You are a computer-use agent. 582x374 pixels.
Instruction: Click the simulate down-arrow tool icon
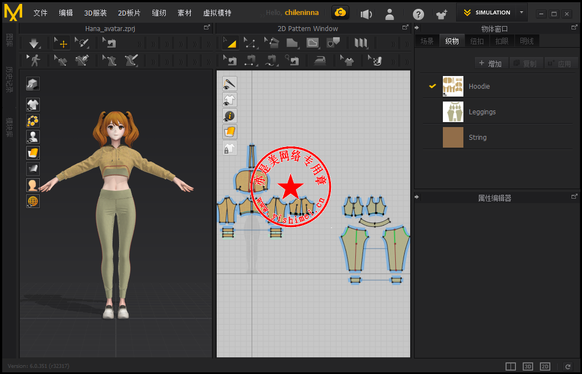(34, 43)
